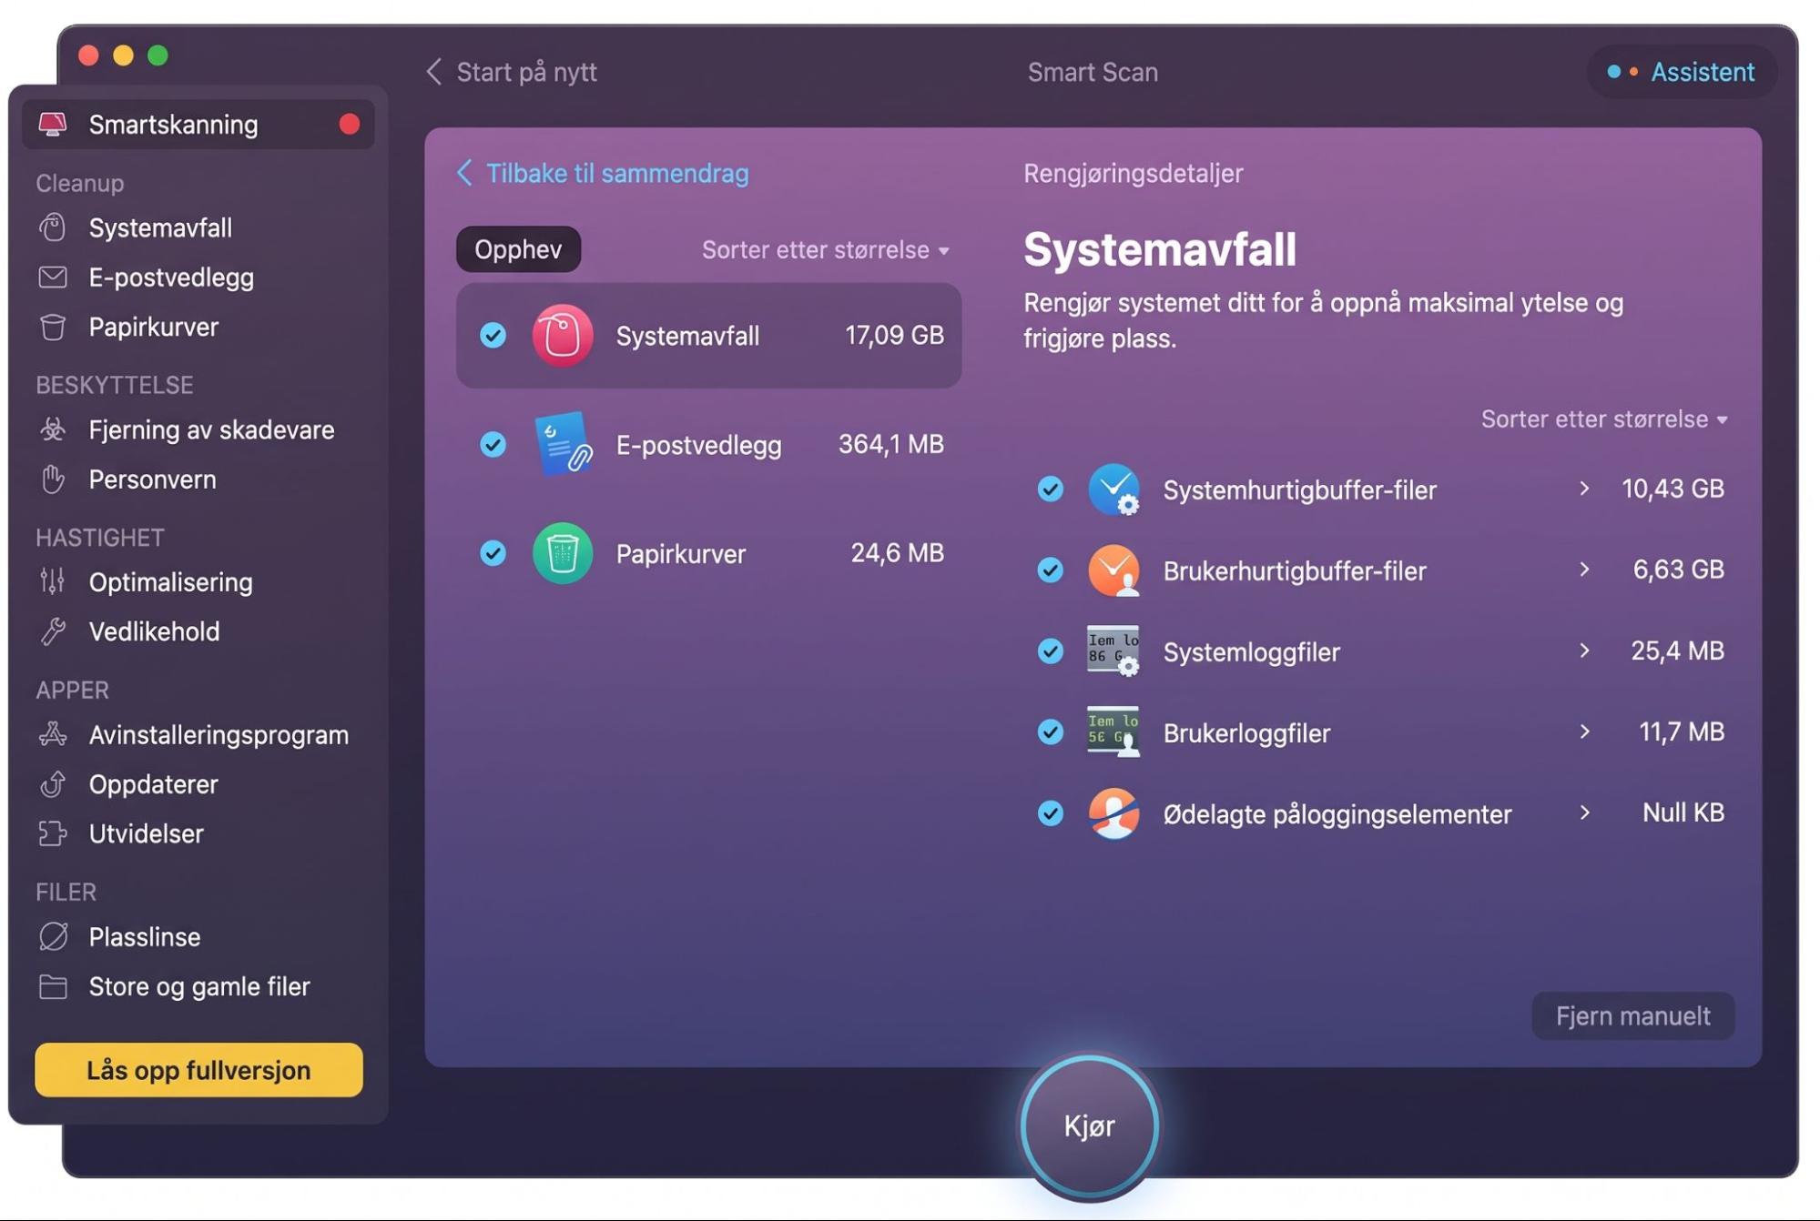Click the Optimalisering sliders icon
This screenshot has width=1820, height=1221.
point(53,581)
